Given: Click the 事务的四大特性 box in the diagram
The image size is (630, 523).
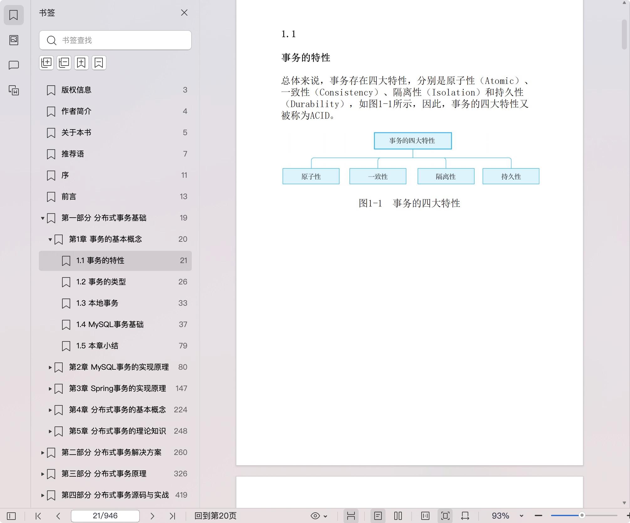Looking at the screenshot, I should click(x=413, y=141).
